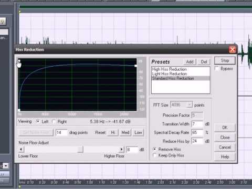Click right-edge graph control point
This screenshot has height=189, width=252.
135,66
